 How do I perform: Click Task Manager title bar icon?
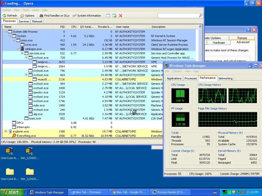pos(166,66)
